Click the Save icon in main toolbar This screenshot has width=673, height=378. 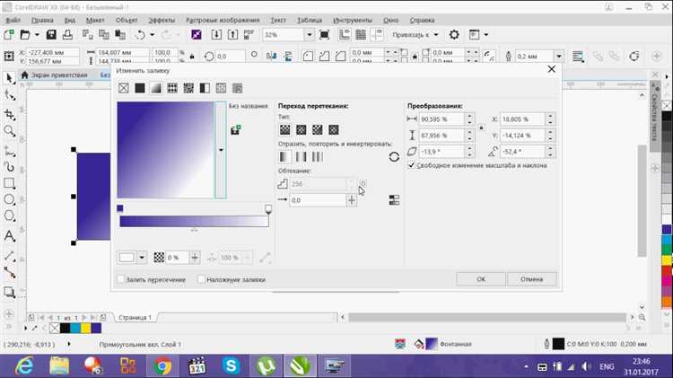tap(51, 35)
